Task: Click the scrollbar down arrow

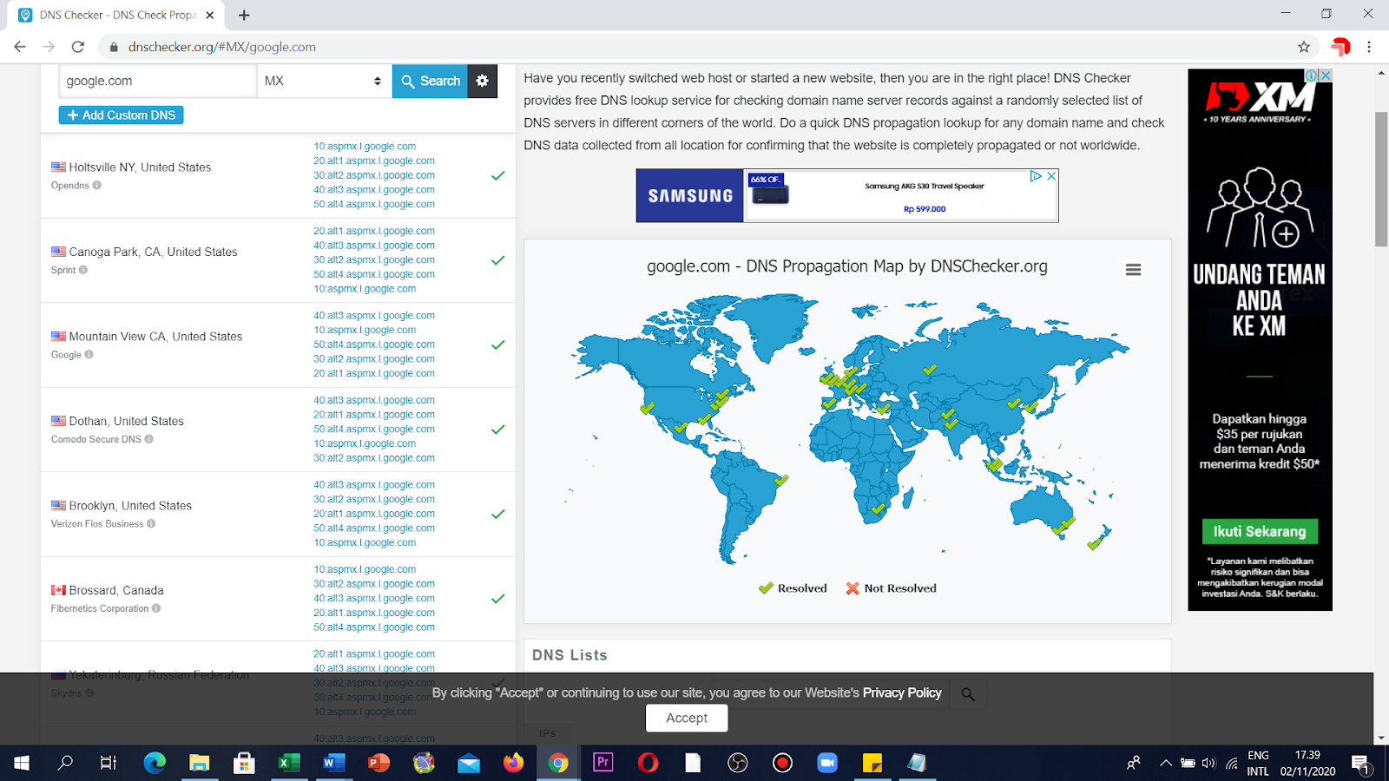Action: [x=1381, y=738]
